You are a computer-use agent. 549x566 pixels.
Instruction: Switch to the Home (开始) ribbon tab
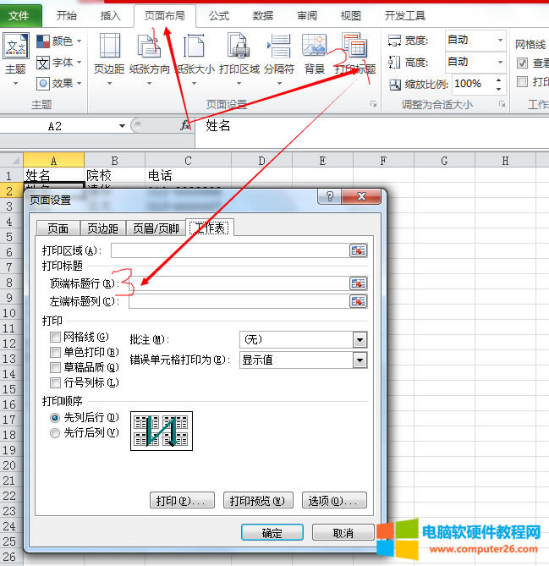click(67, 15)
